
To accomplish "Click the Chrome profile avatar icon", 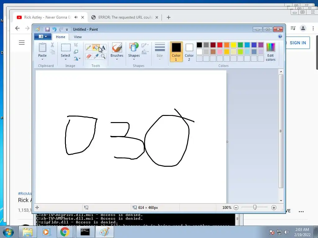I will point(303,28).
